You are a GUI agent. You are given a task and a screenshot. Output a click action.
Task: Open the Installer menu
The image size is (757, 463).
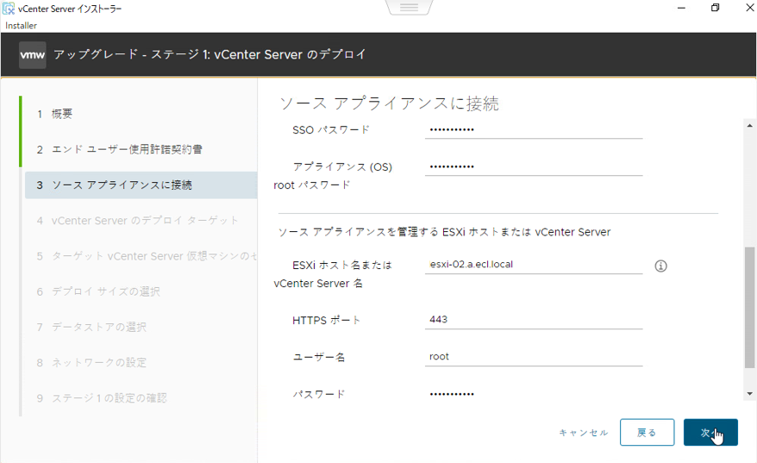[21, 26]
